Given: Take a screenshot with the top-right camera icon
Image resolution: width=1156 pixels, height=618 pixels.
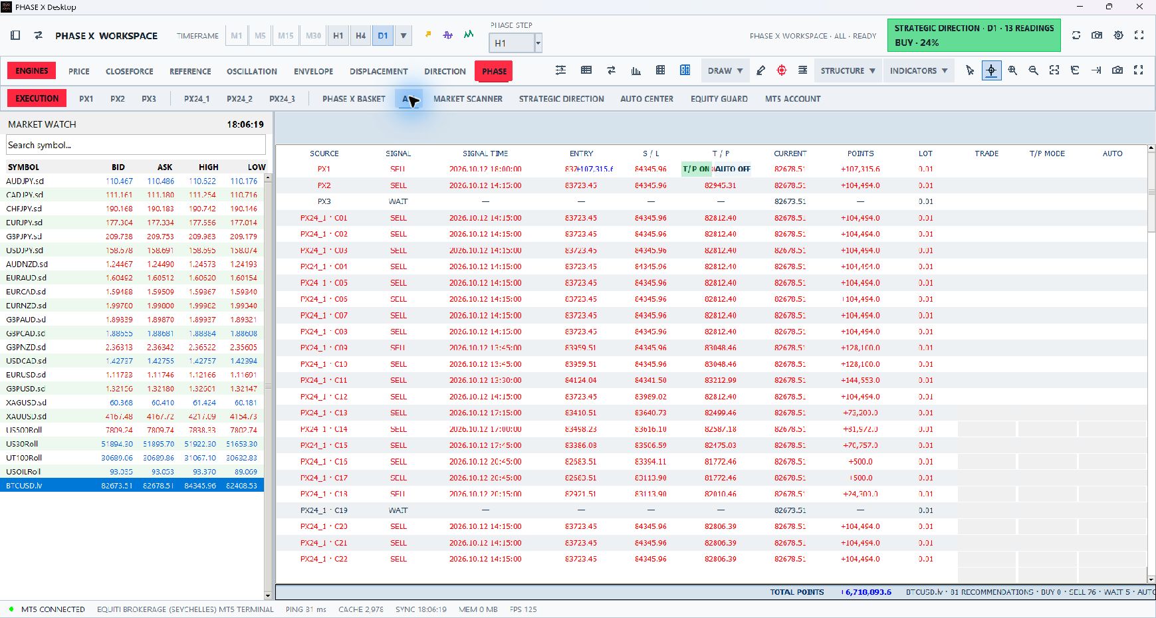Looking at the screenshot, I should [1097, 35].
